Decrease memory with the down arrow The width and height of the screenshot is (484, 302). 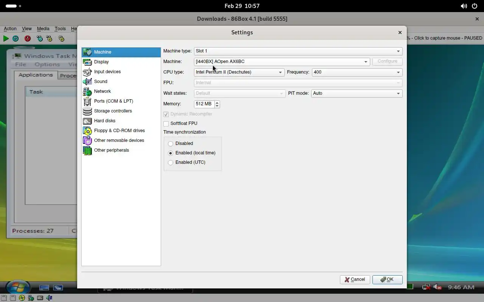(x=217, y=106)
